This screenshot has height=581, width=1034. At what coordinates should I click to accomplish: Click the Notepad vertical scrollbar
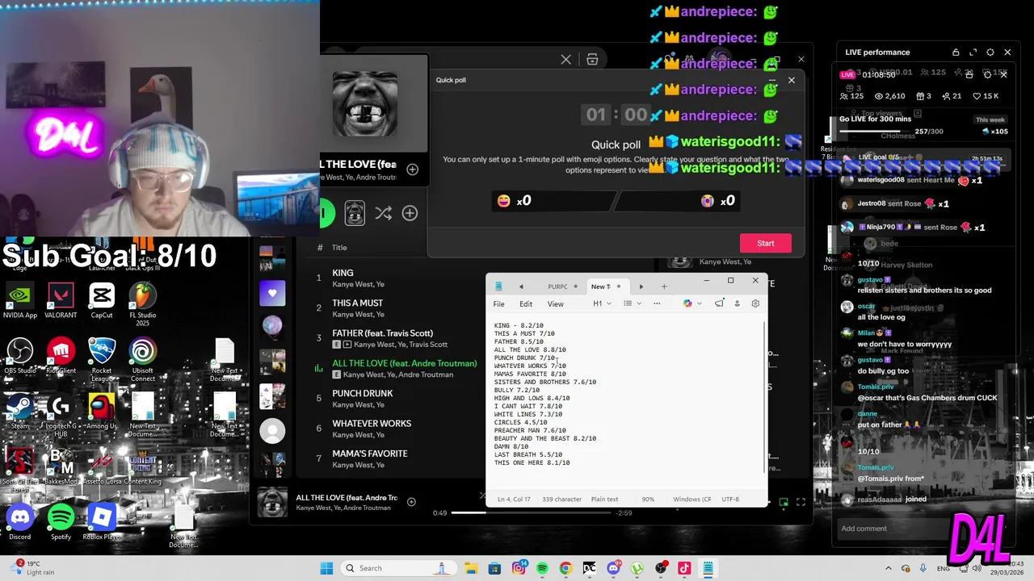pos(764,397)
